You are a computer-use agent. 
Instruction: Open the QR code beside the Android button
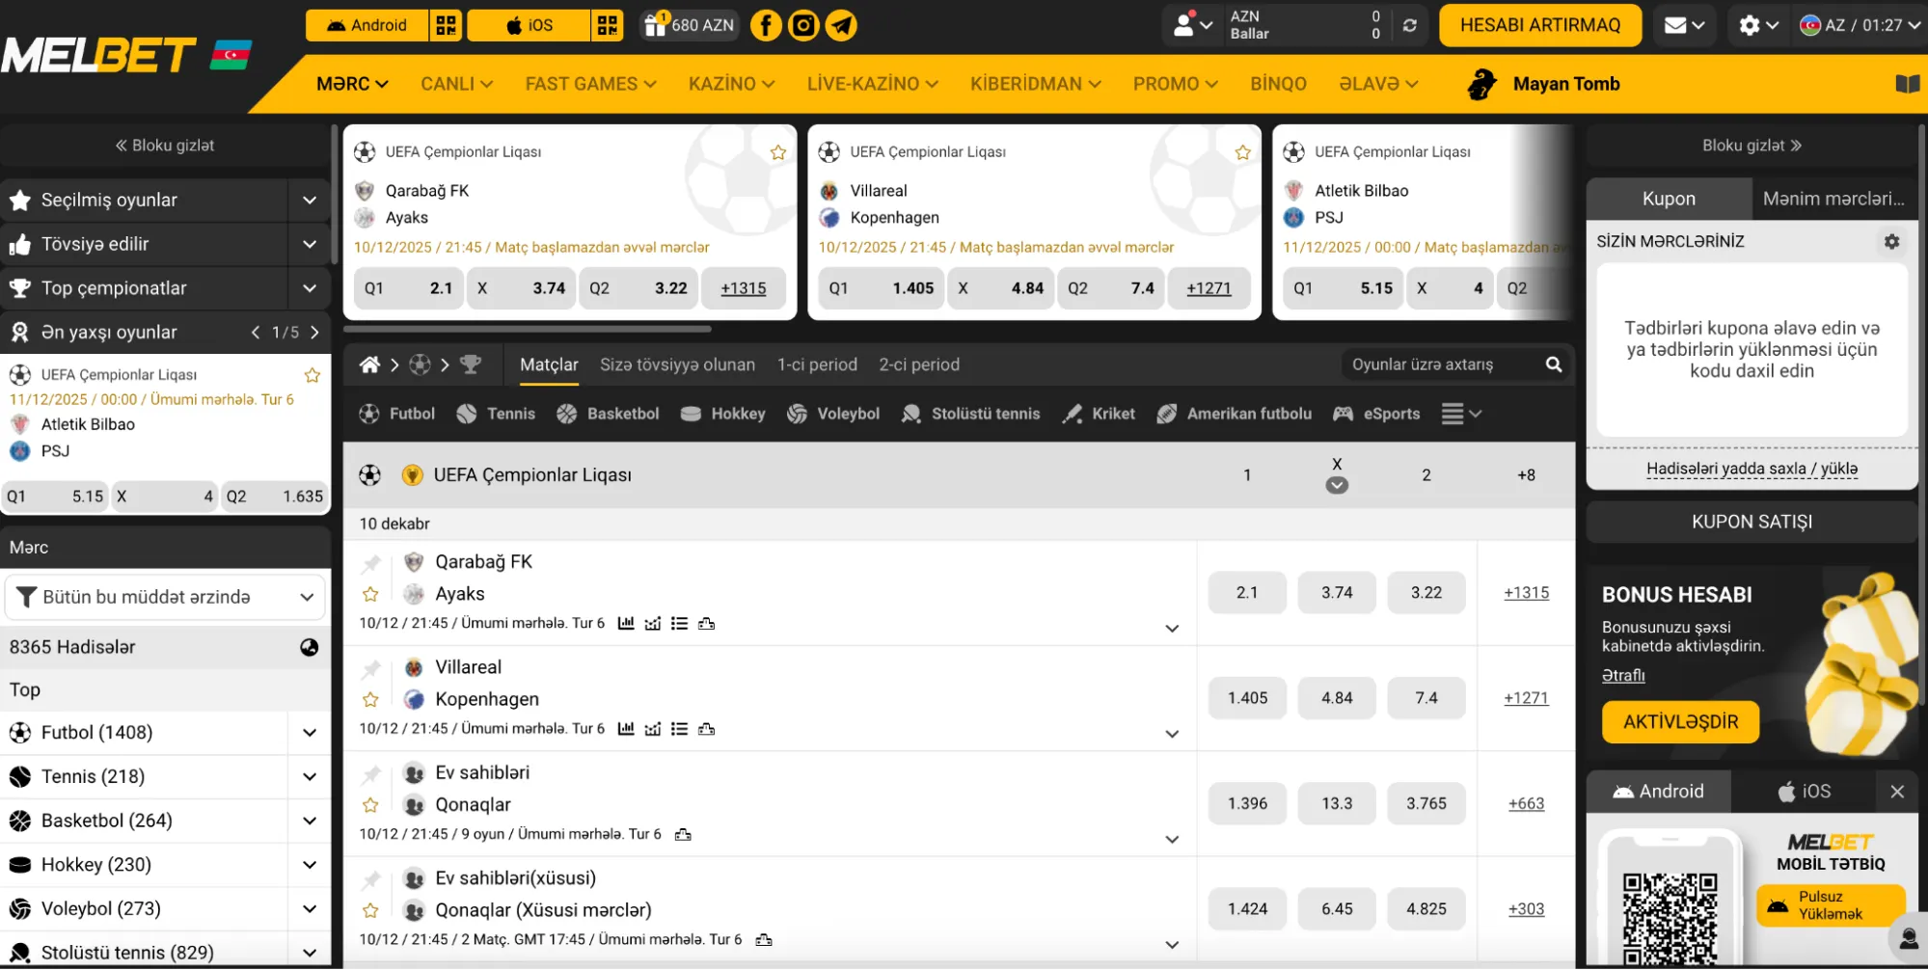(446, 25)
